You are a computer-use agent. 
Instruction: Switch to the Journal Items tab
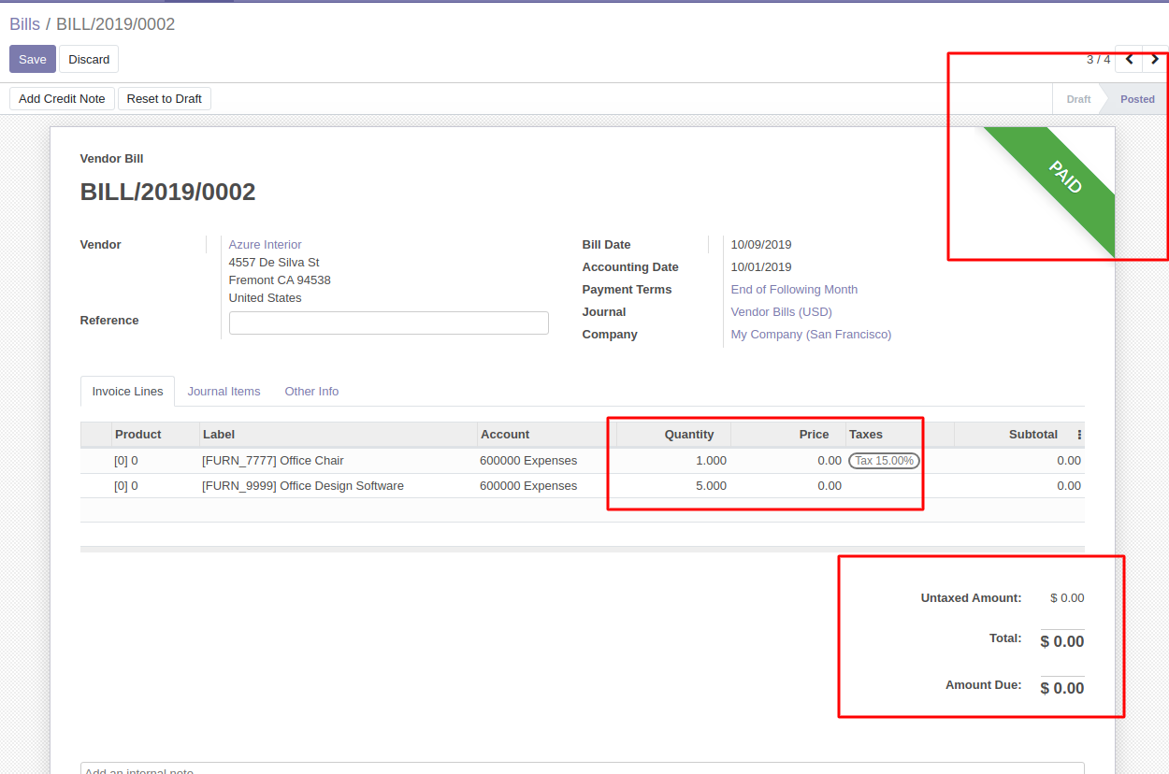[x=224, y=391]
